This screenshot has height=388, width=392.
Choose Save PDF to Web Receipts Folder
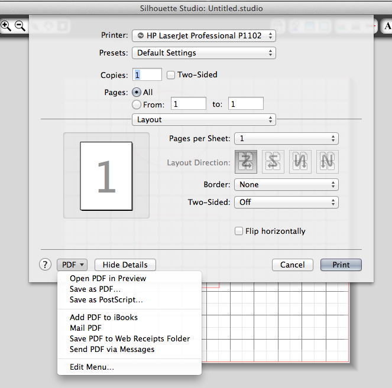click(x=129, y=338)
